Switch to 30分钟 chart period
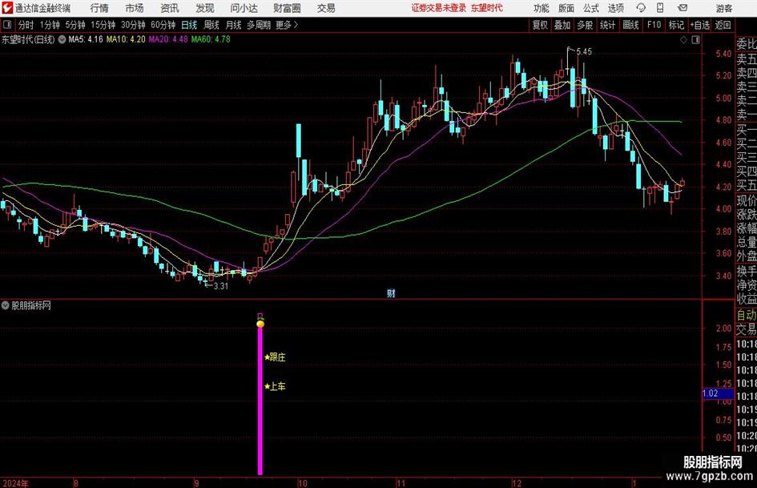The width and height of the screenshot is (757, 488). (133, 25)
